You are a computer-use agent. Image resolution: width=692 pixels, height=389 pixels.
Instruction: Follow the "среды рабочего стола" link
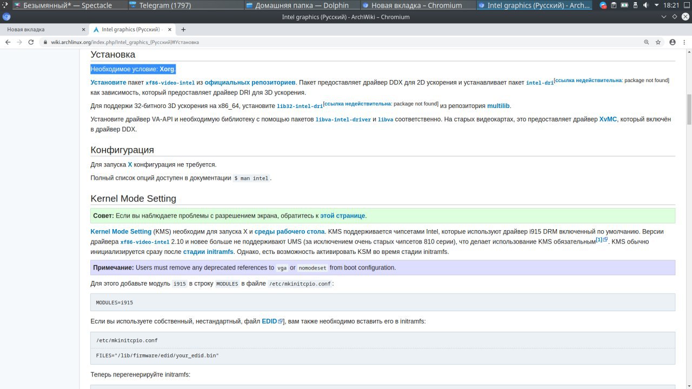pos(290,231)
